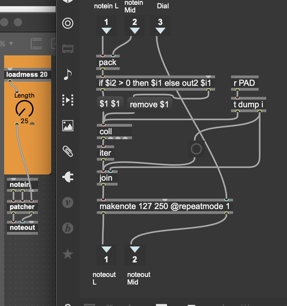Open the Audio note browser icon
This screenshot has width=287, height=306.
pos(68,74)
